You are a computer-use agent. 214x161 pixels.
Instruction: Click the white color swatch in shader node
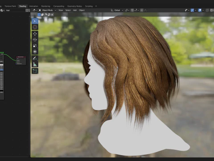[x=1, y=65]
